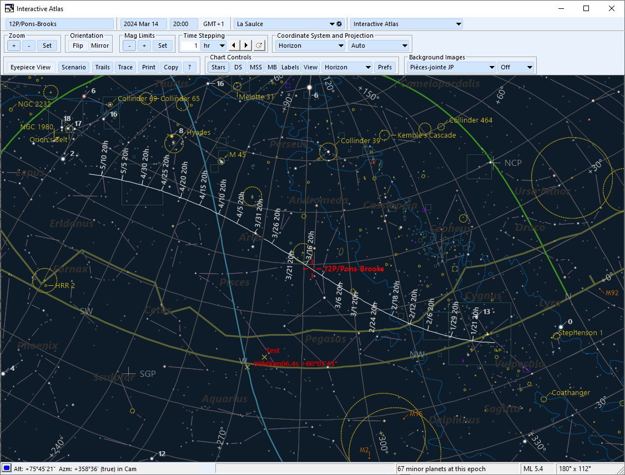This screenshot has height=475, width=625.
Task: Click the M92 object marker
Action: [600, 289]
